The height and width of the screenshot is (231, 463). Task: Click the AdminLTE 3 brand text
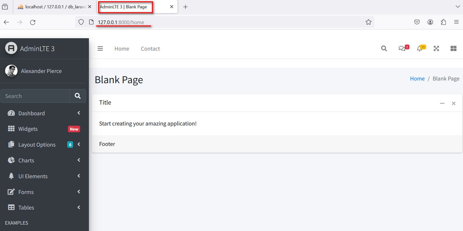pyautogui.click(x=37, y=49)
